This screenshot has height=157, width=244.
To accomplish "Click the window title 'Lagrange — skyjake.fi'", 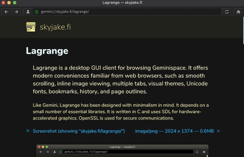I will pos(122,3).
